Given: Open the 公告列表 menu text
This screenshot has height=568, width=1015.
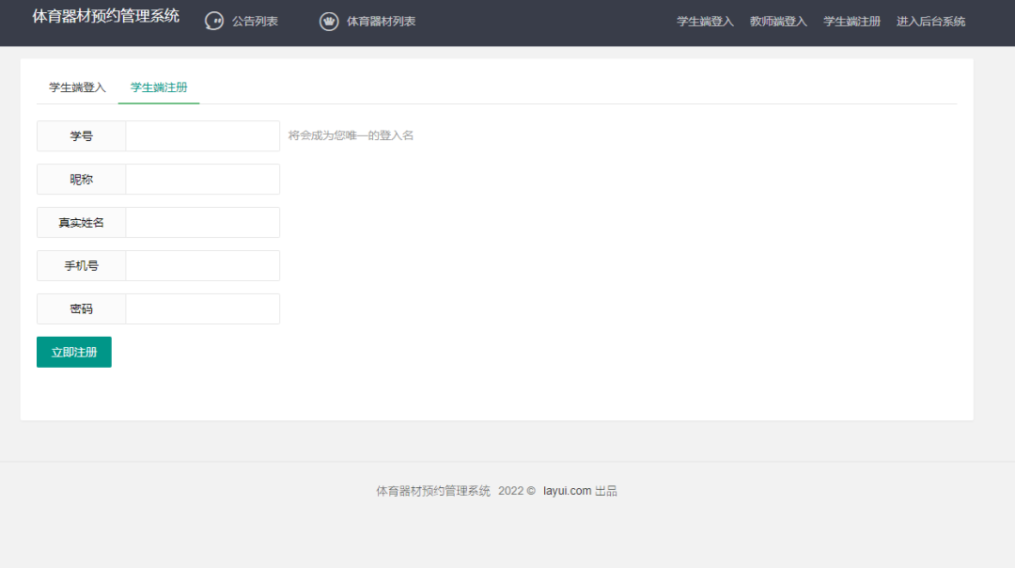Looking at the screenshot, I should coord(255,22).
